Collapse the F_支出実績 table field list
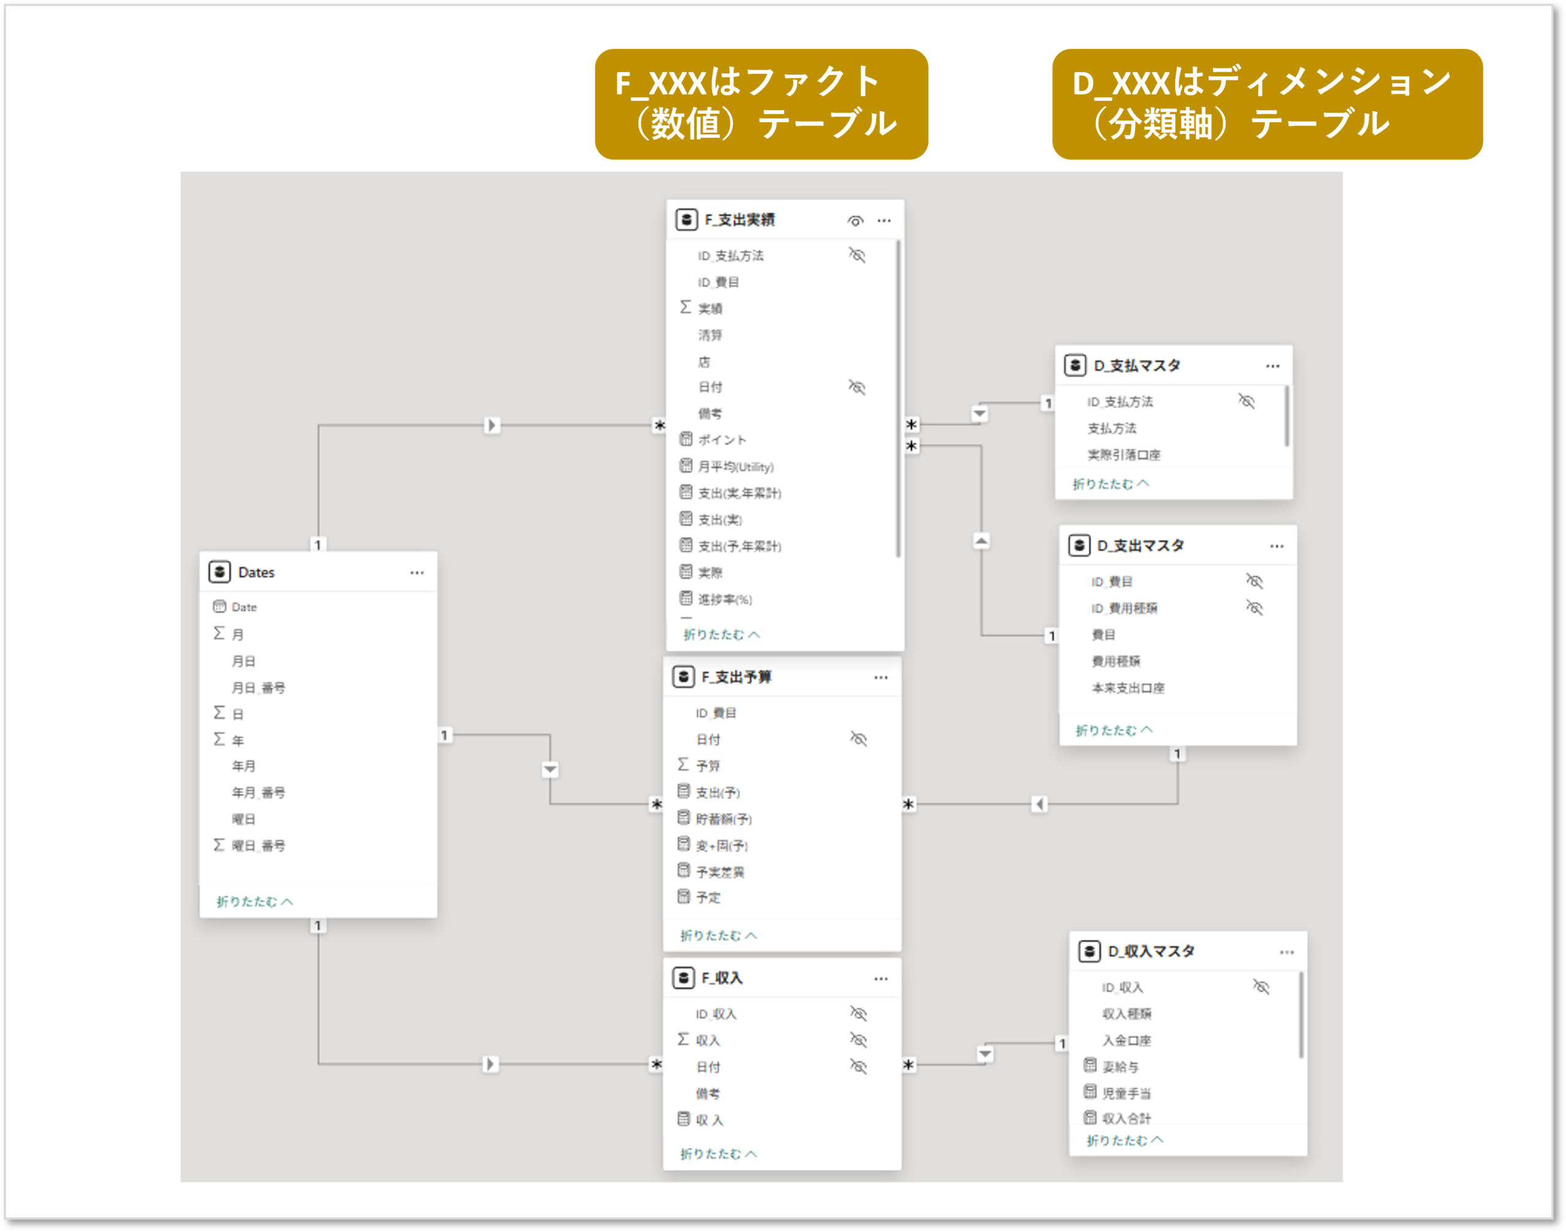The image size is (1566, 1232). point(721,635)
